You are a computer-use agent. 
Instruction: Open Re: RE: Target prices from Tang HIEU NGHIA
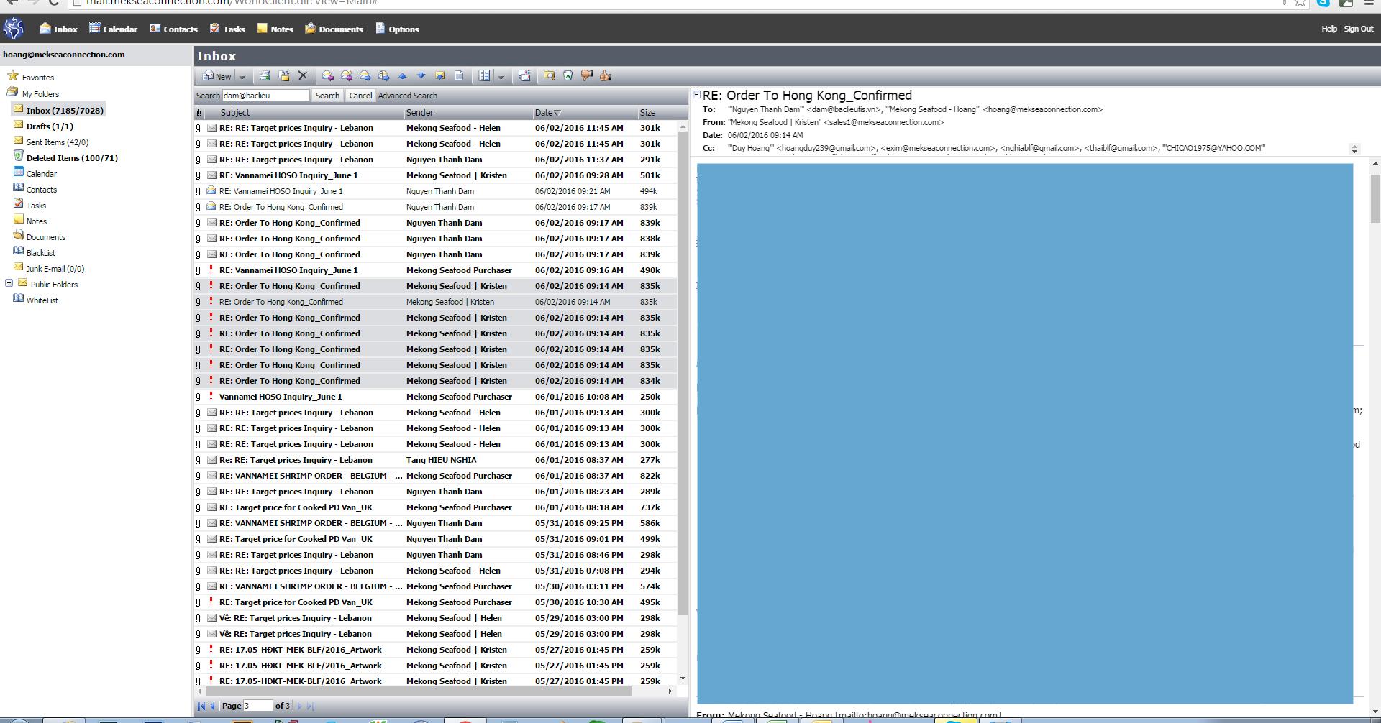(x=435, y=460)
